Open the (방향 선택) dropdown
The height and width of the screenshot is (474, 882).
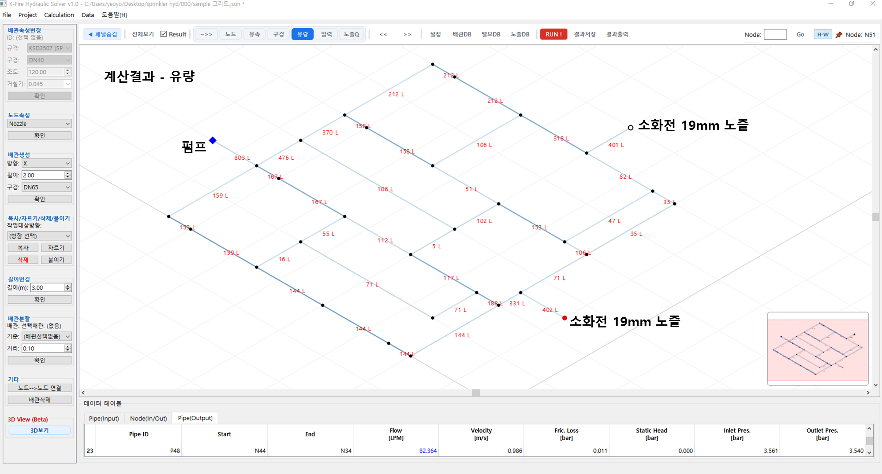[40, 236]
